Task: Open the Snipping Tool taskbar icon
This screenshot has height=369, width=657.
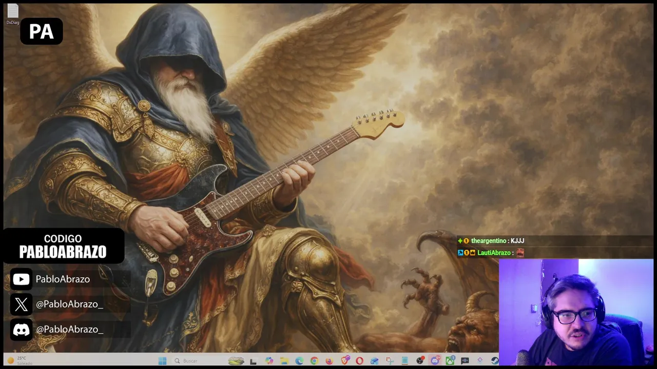Action: [390, 361]
